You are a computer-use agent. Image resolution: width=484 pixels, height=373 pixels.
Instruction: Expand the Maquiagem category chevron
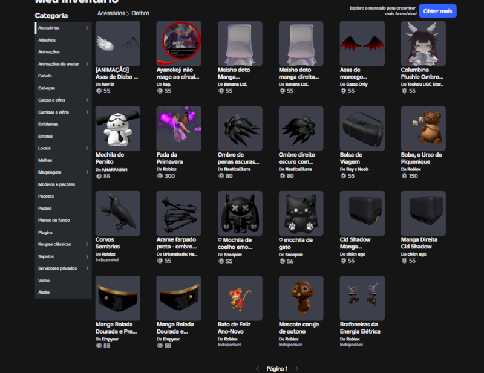click(87, 172)
